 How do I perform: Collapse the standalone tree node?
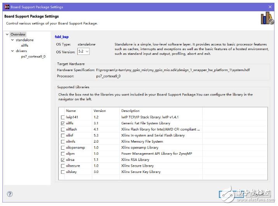coord(12,40)
